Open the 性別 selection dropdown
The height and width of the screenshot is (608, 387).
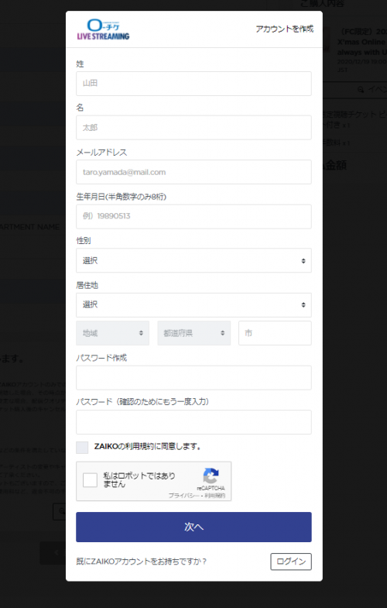(x=193, y=260)
